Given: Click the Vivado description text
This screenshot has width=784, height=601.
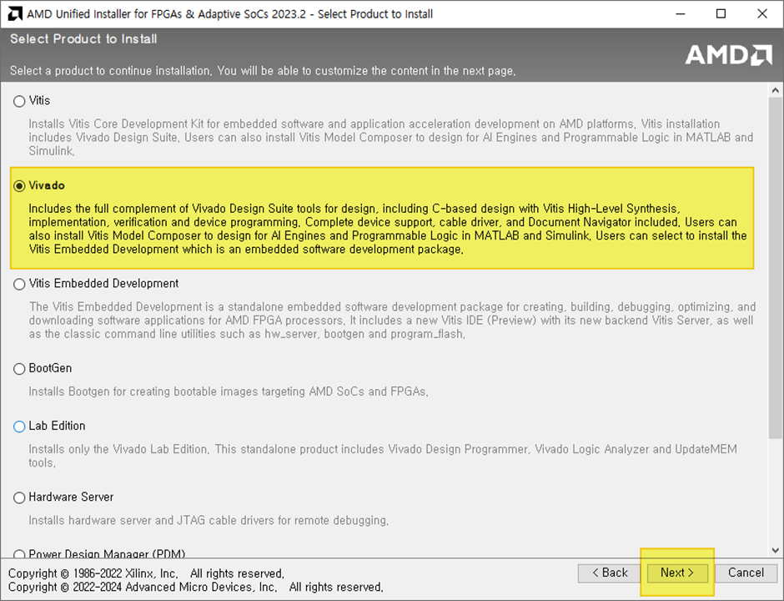Looking at the screenshot, I should pyautogui.click(x=388, y=229).
